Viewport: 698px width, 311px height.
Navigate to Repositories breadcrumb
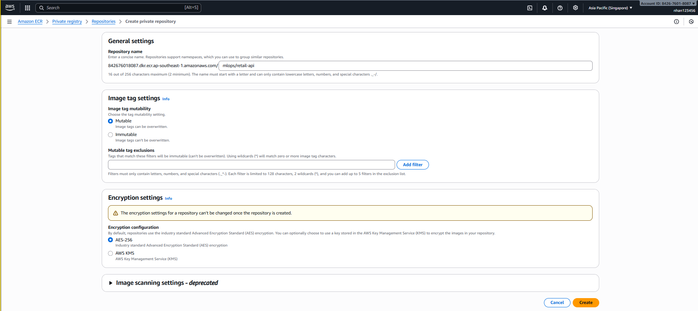coord(104,22)
